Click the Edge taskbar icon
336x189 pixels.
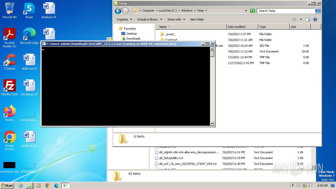tap(56, 186)
